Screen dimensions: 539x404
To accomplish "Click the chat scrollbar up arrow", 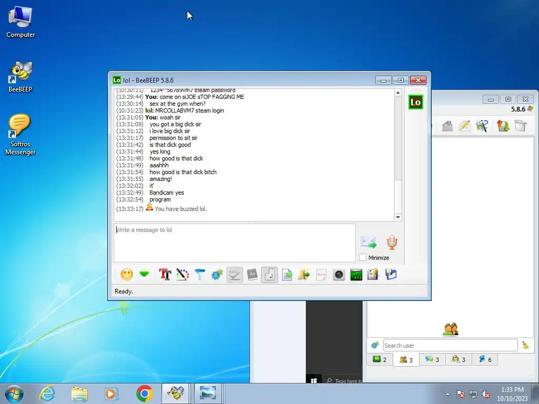I will (x=398, y=93).
